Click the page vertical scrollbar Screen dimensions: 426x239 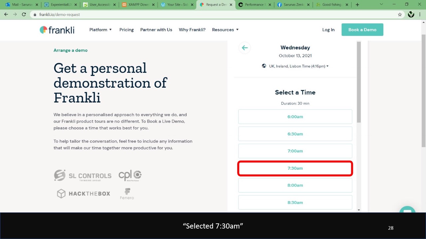tap(423, 91)
